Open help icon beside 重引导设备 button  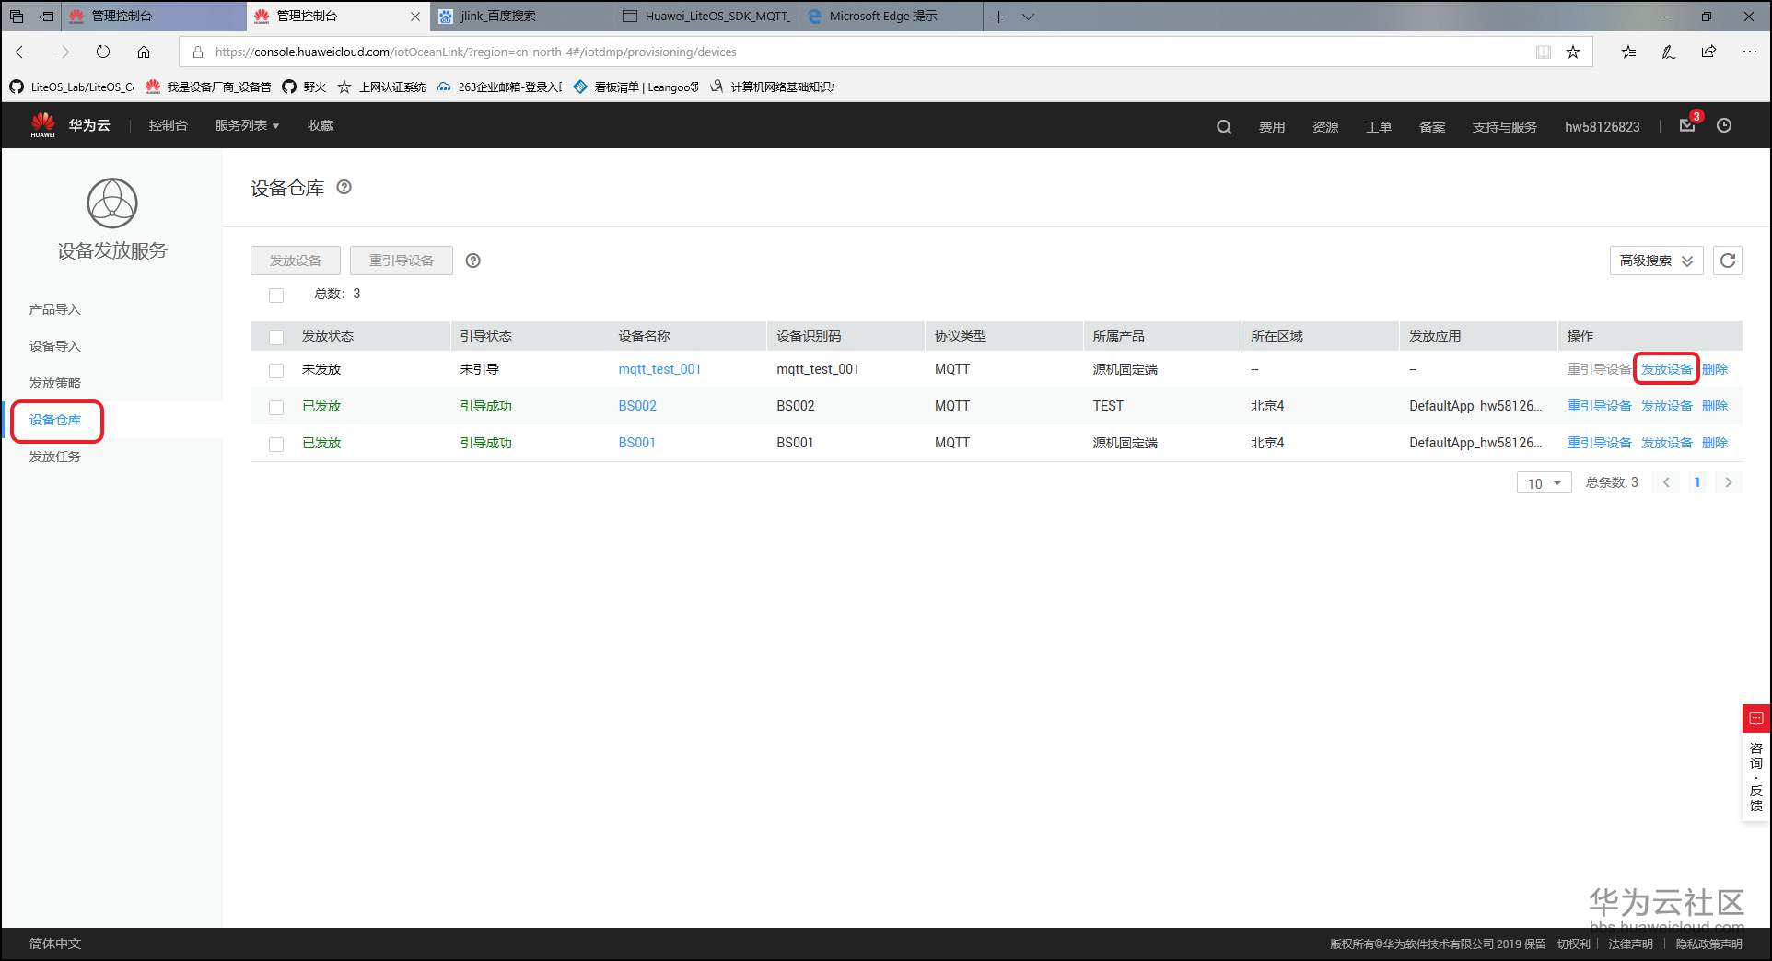click(472, 261)
